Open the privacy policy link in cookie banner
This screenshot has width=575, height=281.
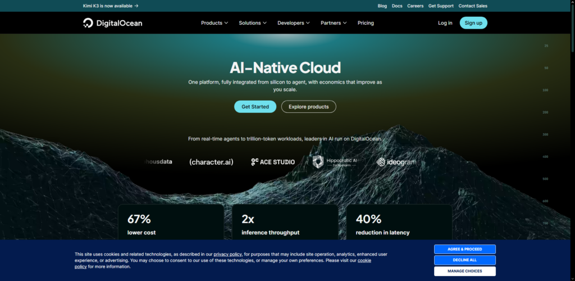pyautogui.click(x=228, y=254)
